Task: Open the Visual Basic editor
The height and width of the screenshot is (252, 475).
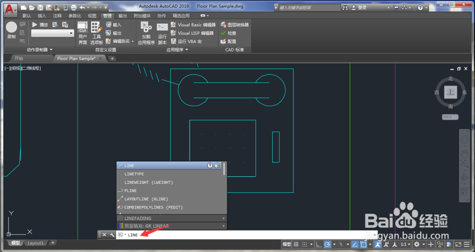Action: pos(193,25)
